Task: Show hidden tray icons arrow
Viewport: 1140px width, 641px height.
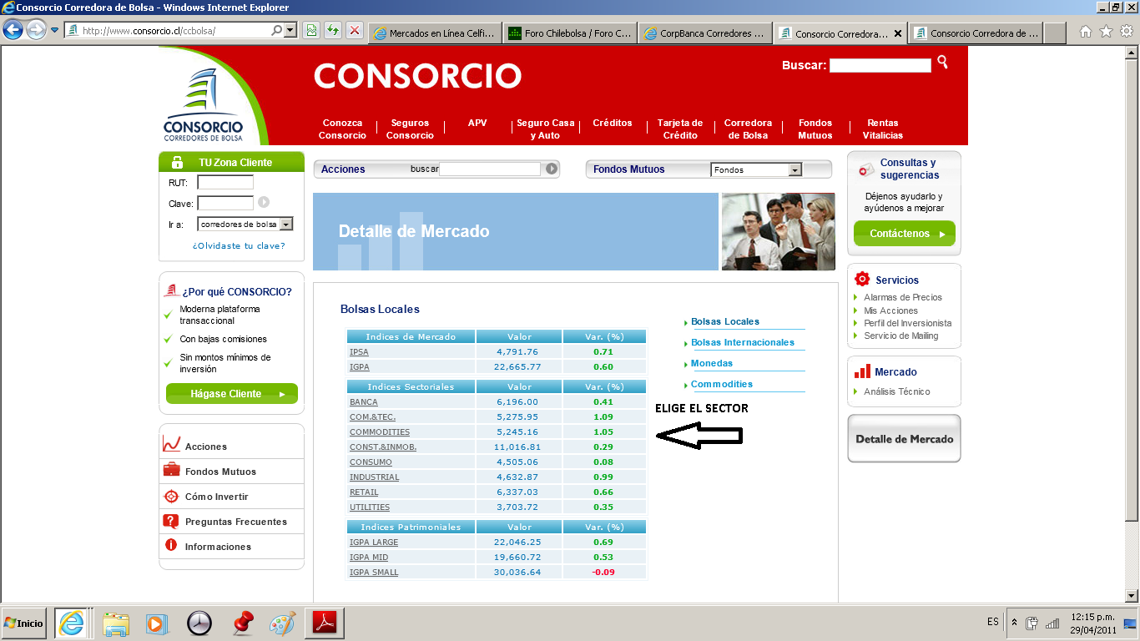Action: click(1014, 623)
